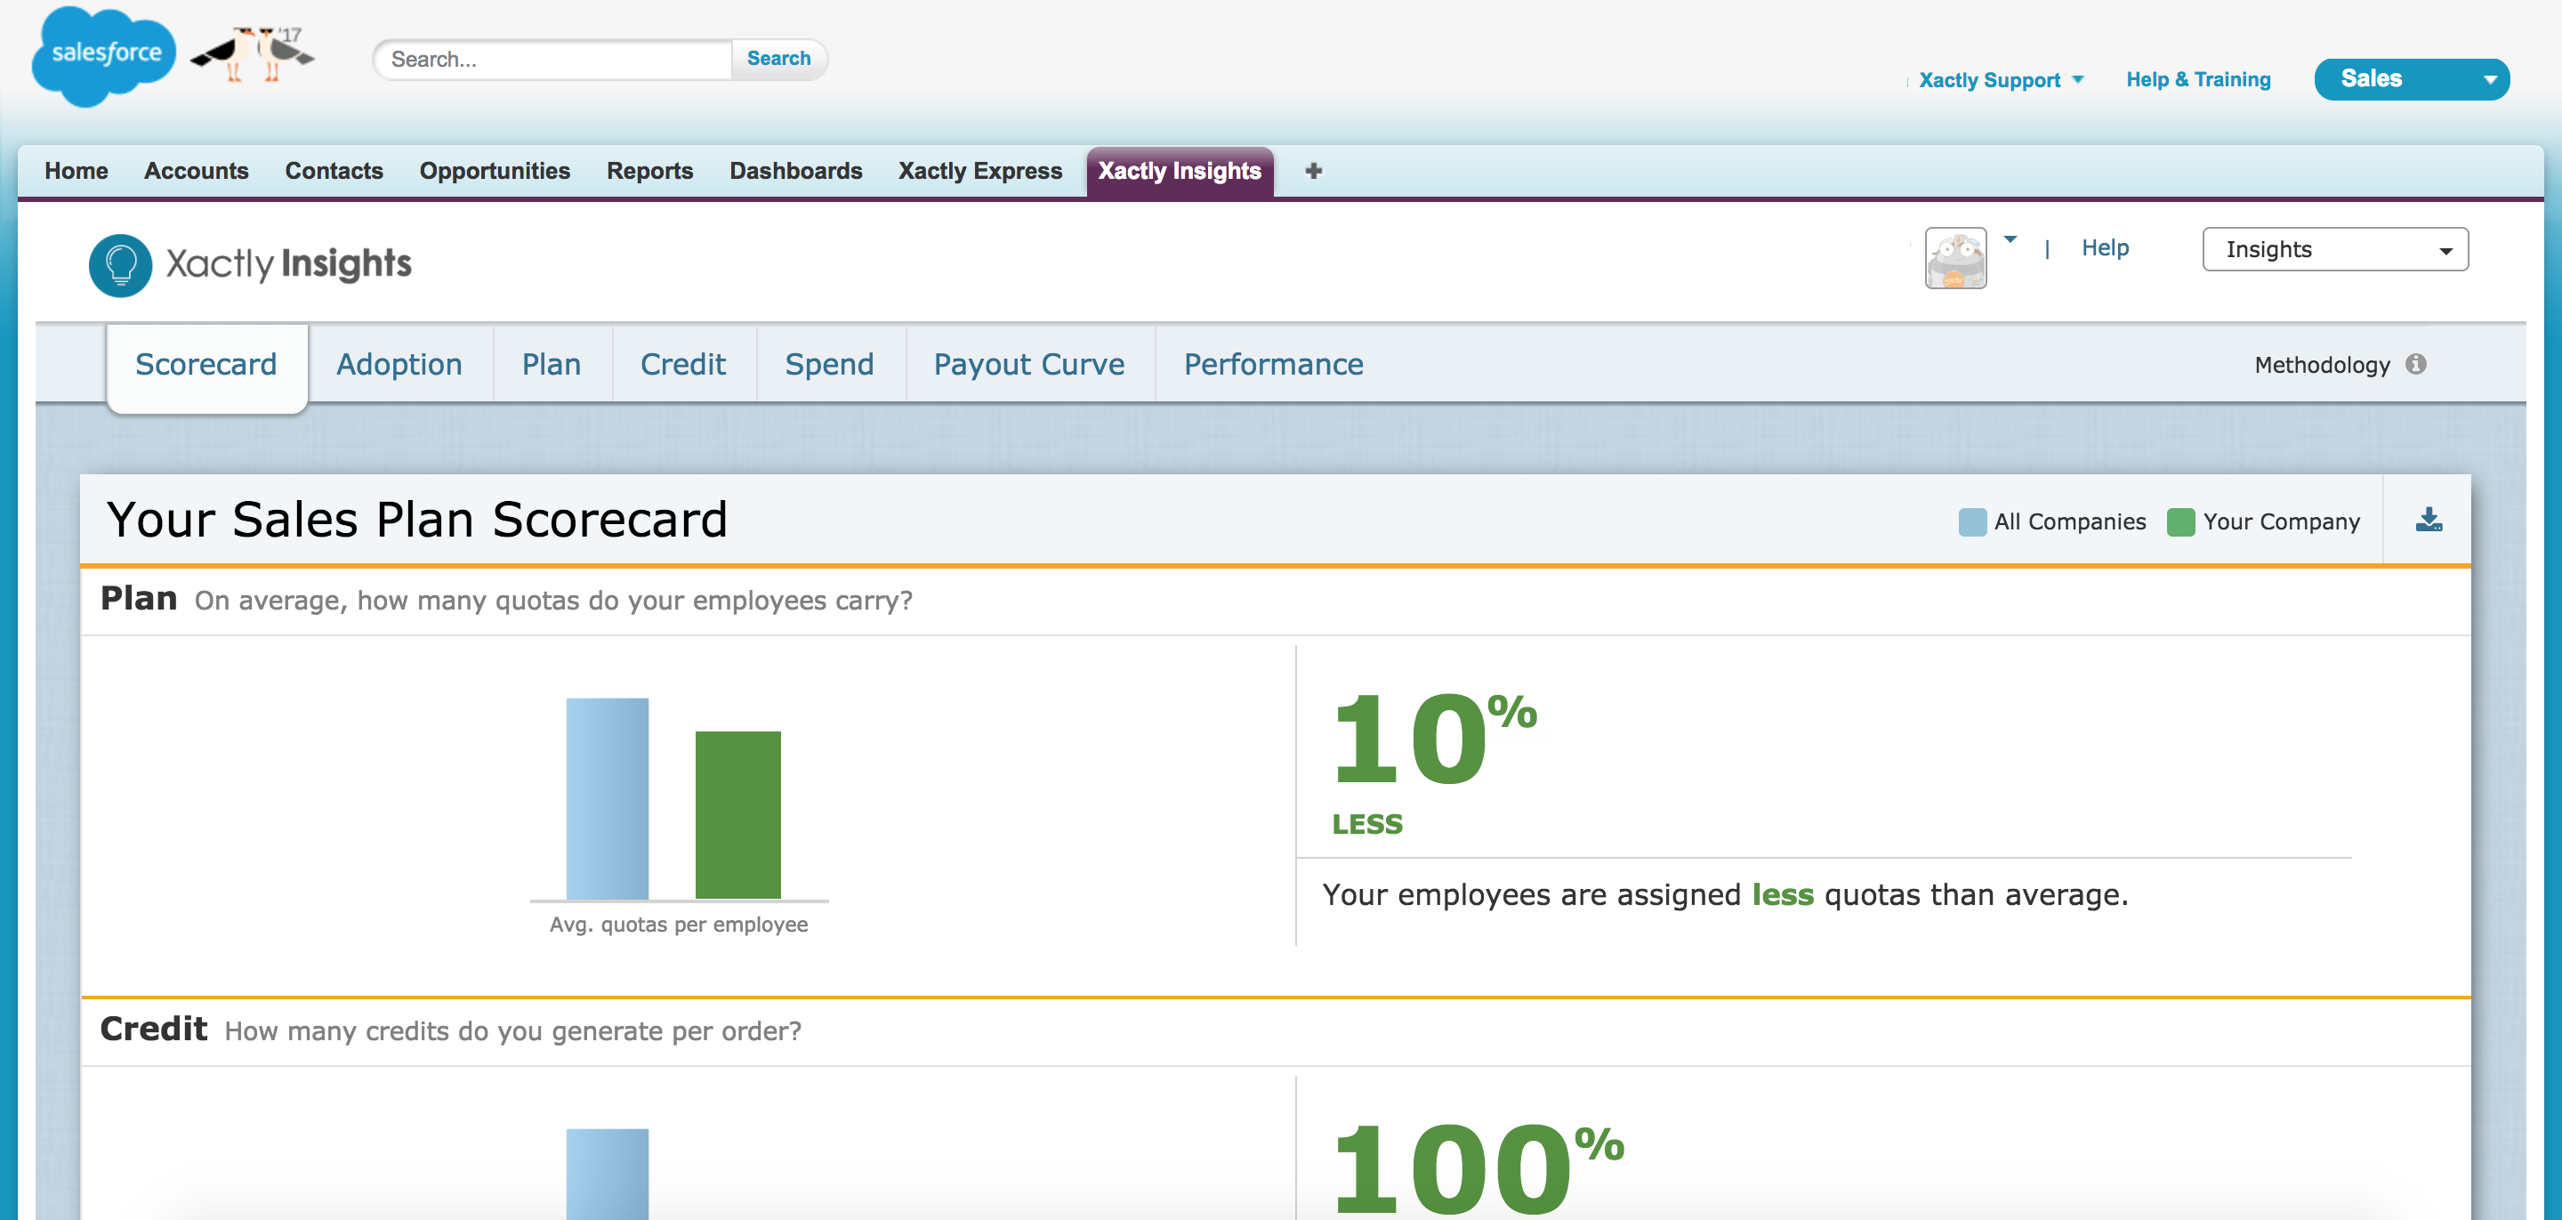The image size is (2562, 1220).
Task: Click the plus icon to add a tab
Action: (1313, 171)
